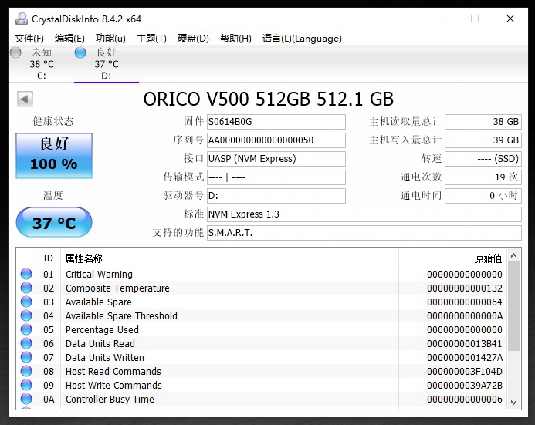Viewport: 535px width, 425px height.
Task: Click status orb for Data Units Written row
Action: [x=26, y=357]
